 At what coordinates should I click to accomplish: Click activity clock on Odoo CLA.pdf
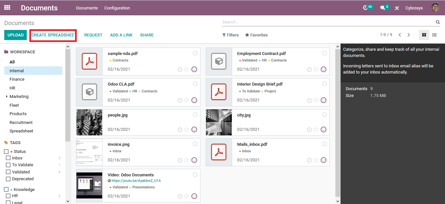point(180,101)
